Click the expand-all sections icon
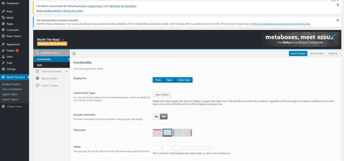 (x=74, y=53)
